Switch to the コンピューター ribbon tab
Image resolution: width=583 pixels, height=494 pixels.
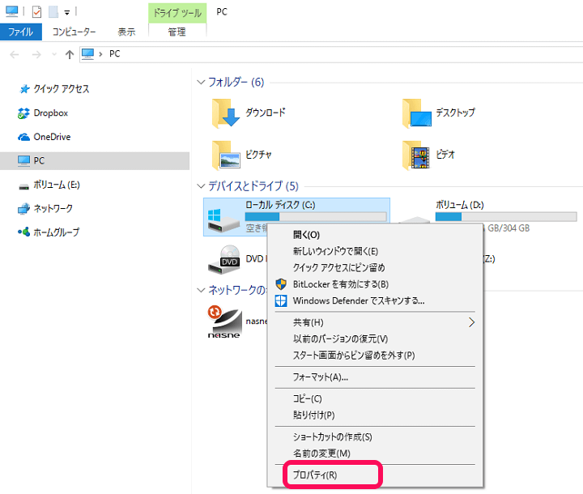(x=74, y=32)
